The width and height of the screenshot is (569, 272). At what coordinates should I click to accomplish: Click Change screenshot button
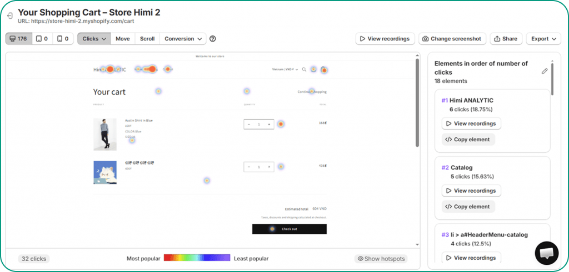(452, 39)
